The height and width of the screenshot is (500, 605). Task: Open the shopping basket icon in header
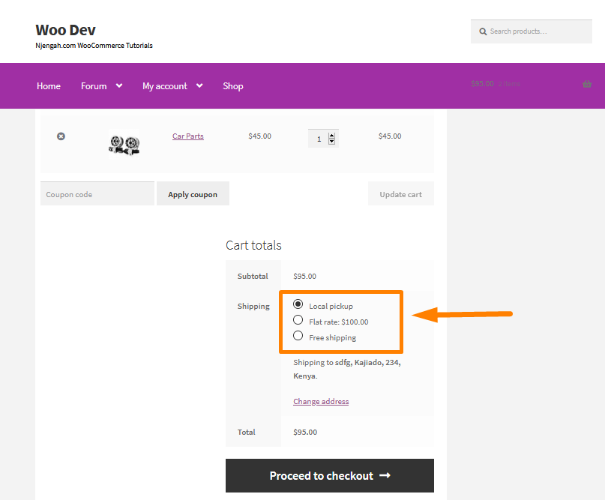(587, 84)
